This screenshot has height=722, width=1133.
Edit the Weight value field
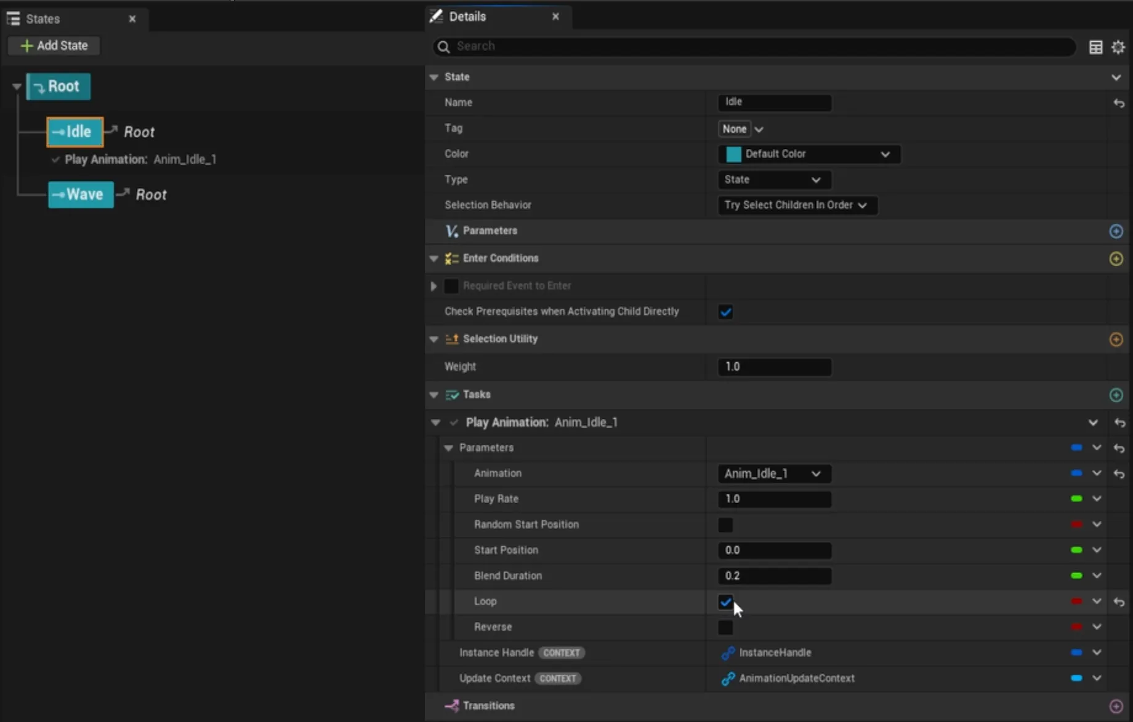coord(775,367)
